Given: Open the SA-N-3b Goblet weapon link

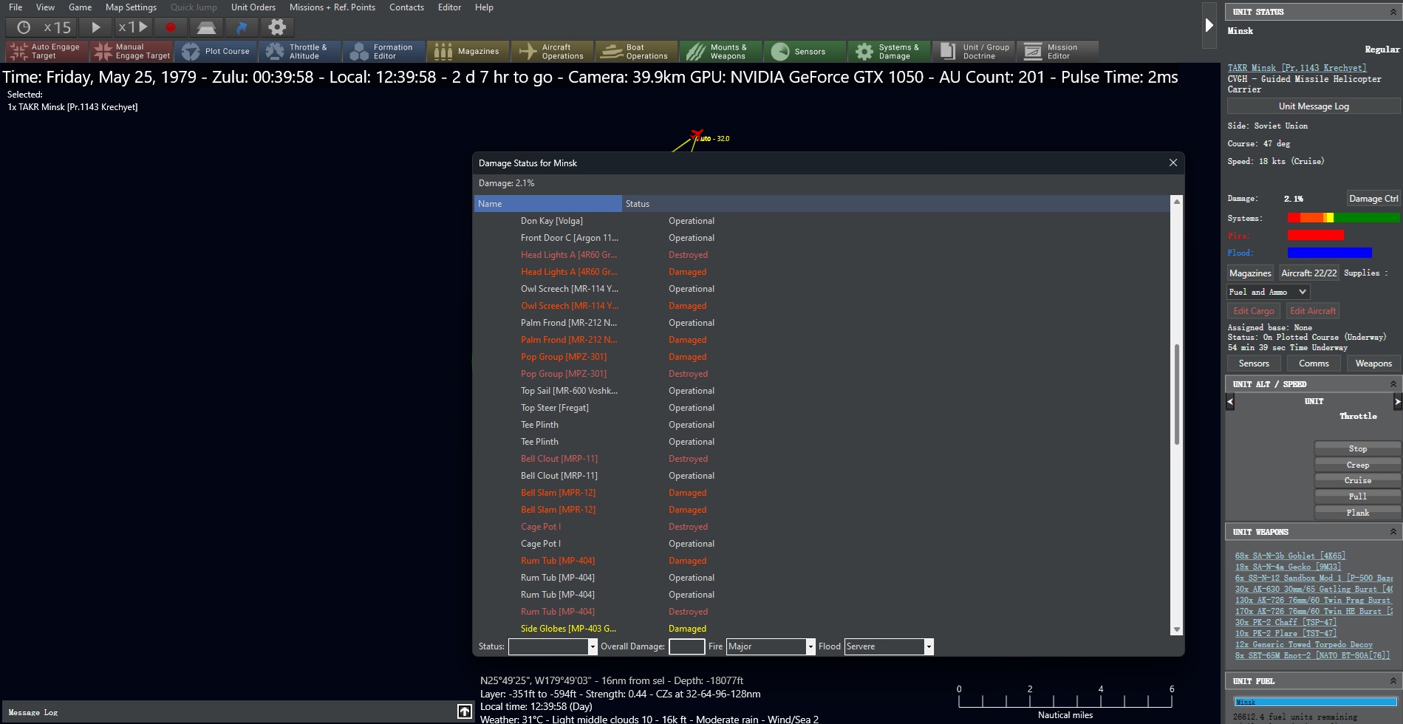Looking at the screenshot, I should pos(1290,556).
